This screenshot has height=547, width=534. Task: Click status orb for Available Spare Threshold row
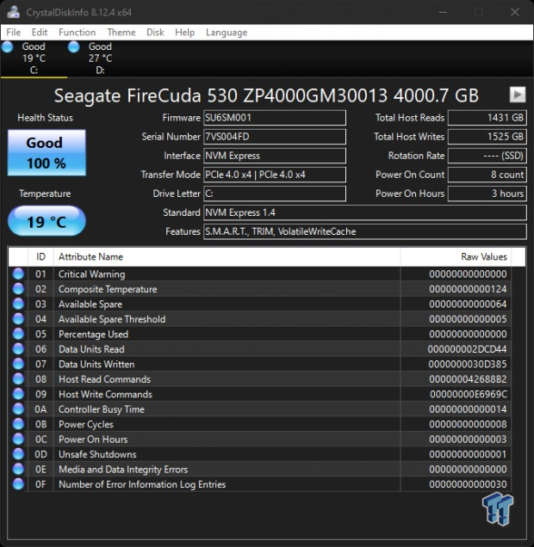coord(18,319)
